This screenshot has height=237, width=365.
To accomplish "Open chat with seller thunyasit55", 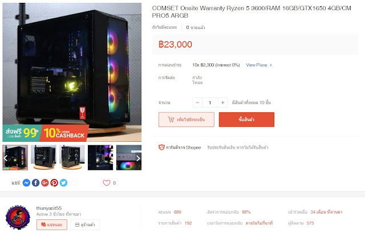I will 52,224.
